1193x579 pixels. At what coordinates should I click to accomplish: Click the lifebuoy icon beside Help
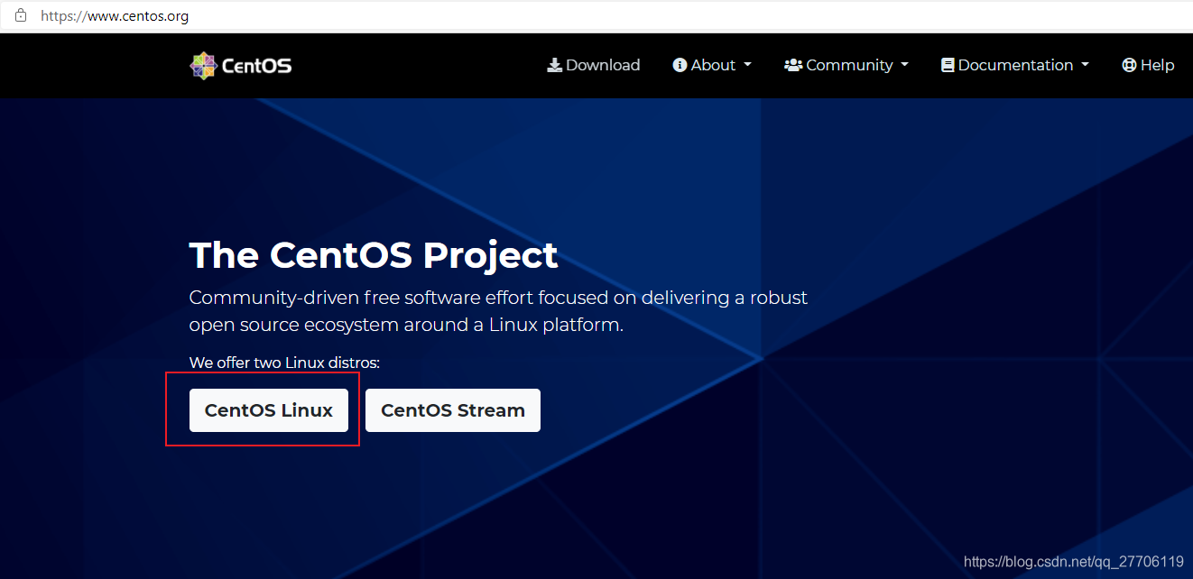click(1129, 65)
